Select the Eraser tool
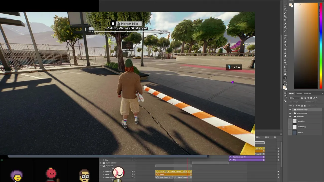Viewport: 324px width, 182px height. pyautogui.click(x=285, y=41)
